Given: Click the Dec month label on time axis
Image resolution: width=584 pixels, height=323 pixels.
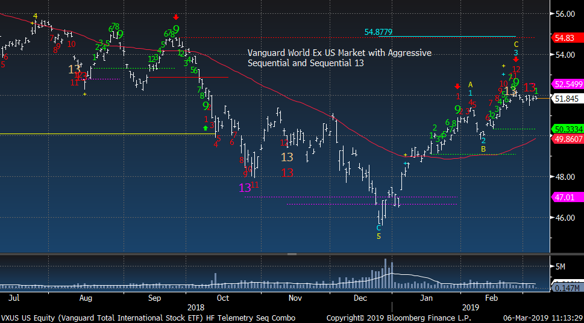Looking at the screenshot, I should tap(360, 298).
